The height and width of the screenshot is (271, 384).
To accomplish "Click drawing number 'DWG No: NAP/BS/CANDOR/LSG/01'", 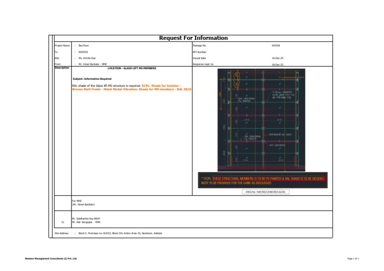I will pos(265,192).
